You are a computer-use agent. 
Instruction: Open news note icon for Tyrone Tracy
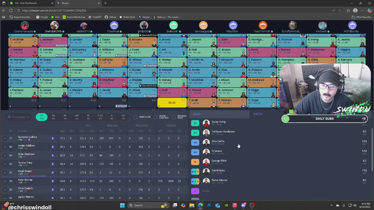point(53,164)
